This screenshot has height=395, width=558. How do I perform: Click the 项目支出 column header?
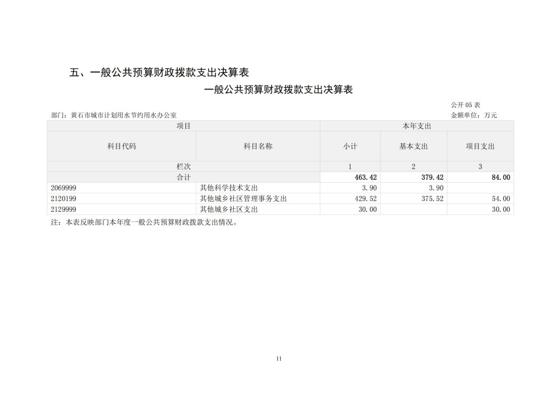(x=480, y=146)
